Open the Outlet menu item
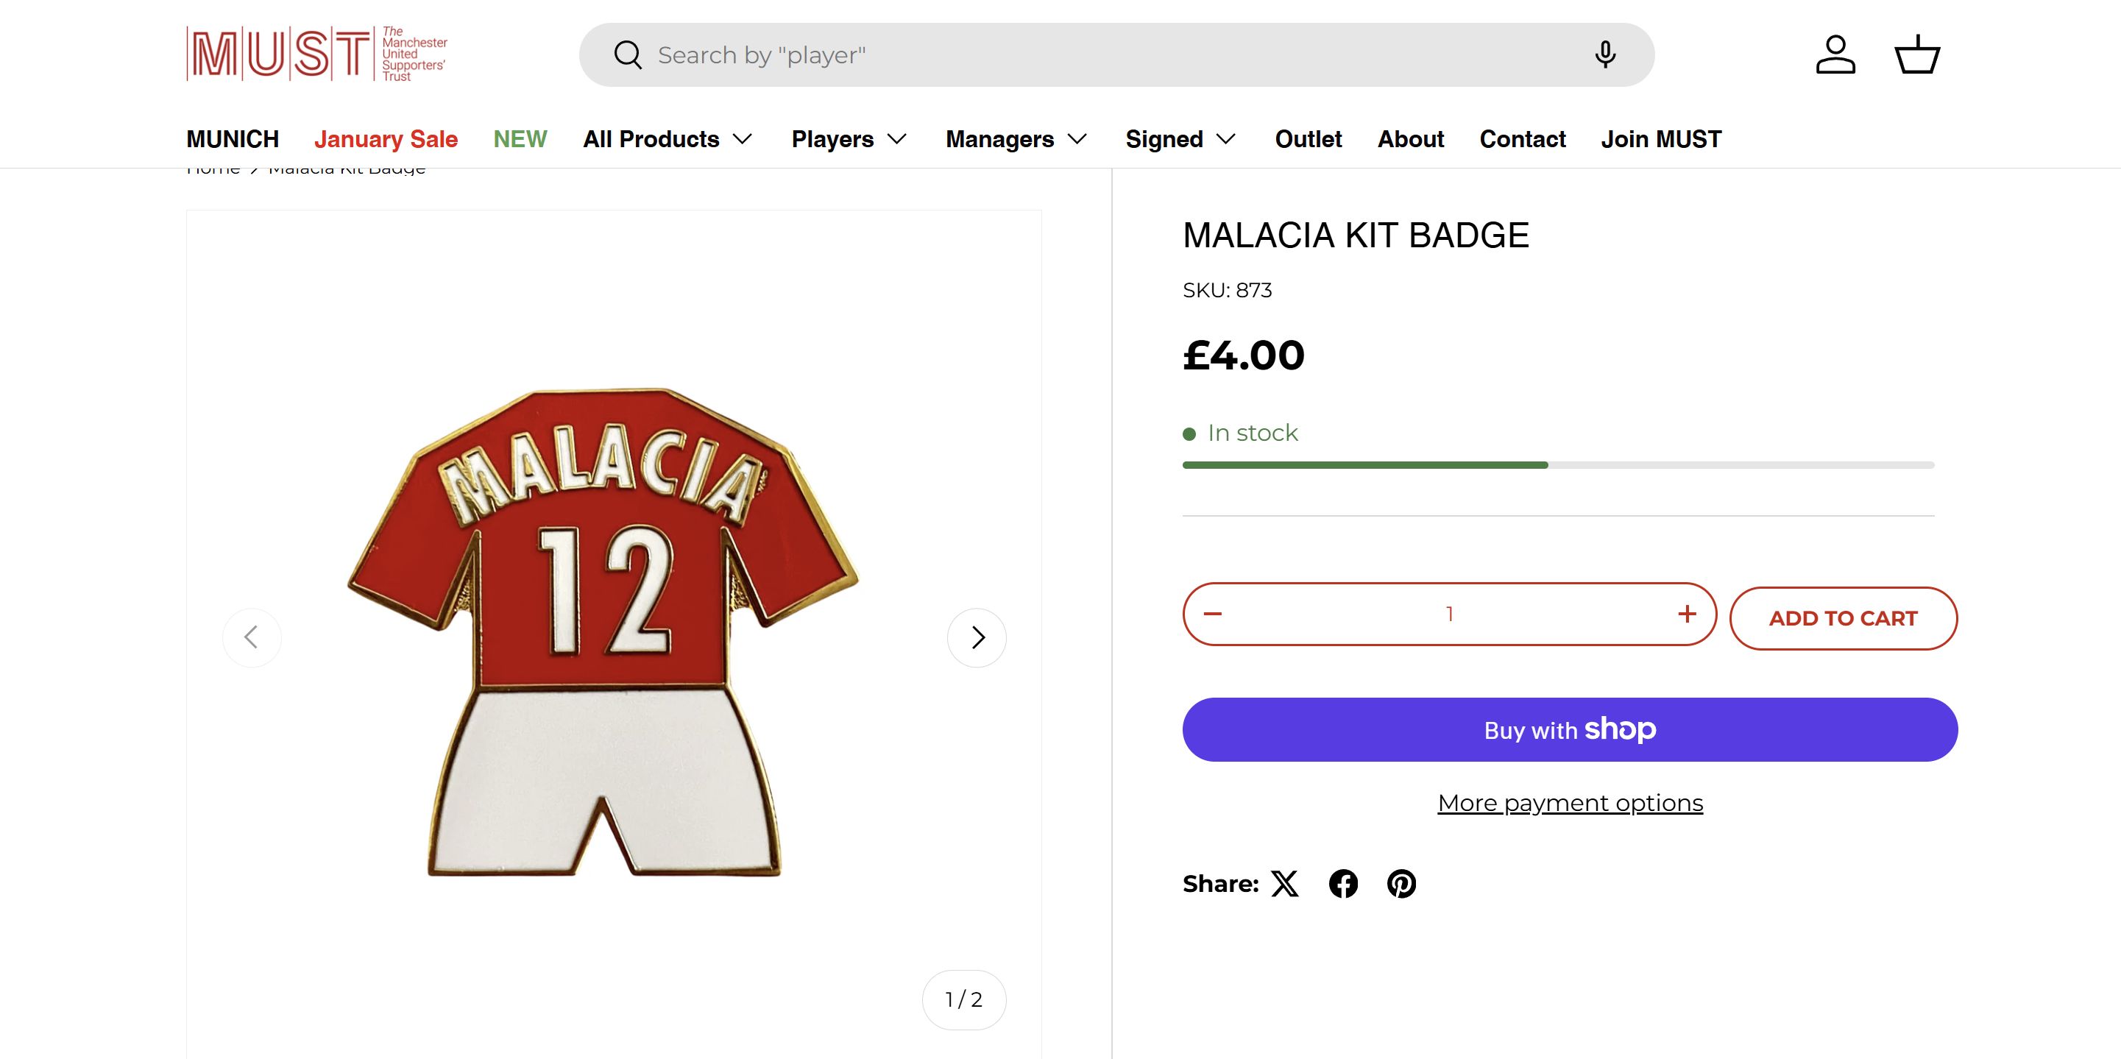 [1308, 139]
